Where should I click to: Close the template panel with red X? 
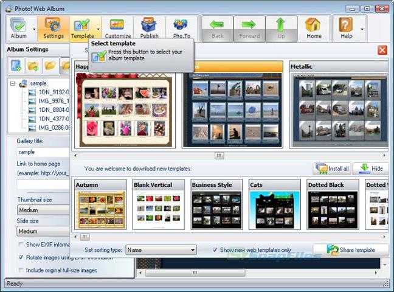pos(382,50)
